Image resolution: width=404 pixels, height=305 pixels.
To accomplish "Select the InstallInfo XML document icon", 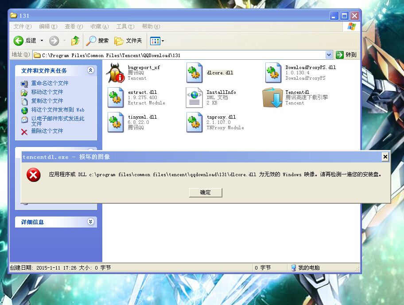I will coord(194,97).
